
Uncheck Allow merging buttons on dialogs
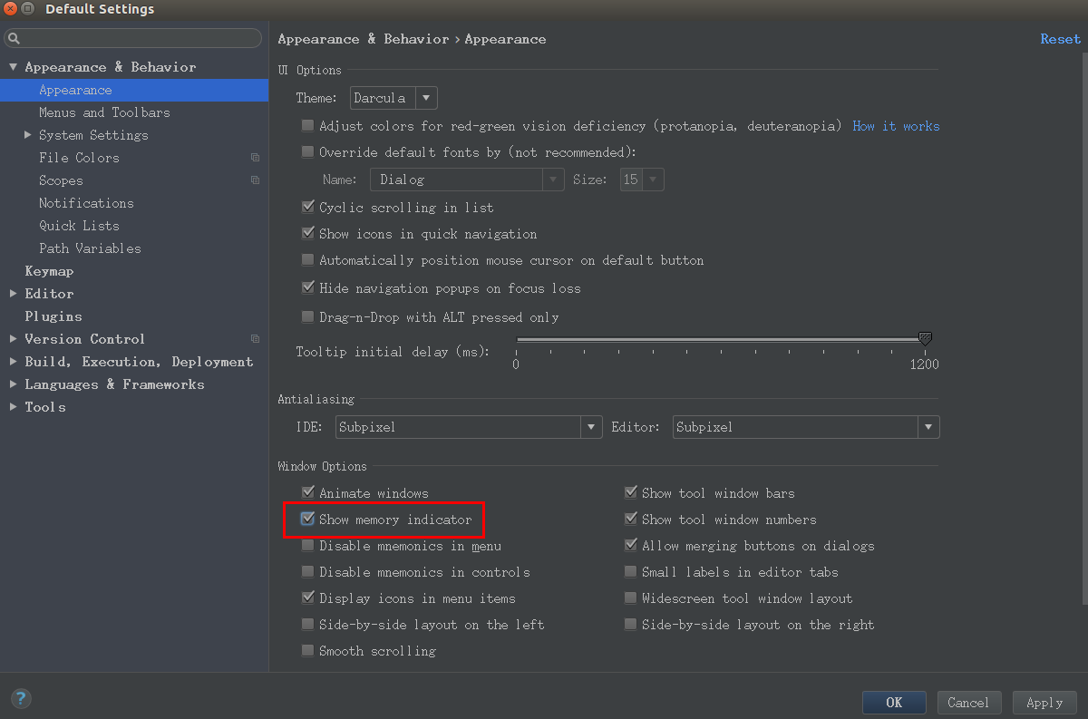coord(631,546)
